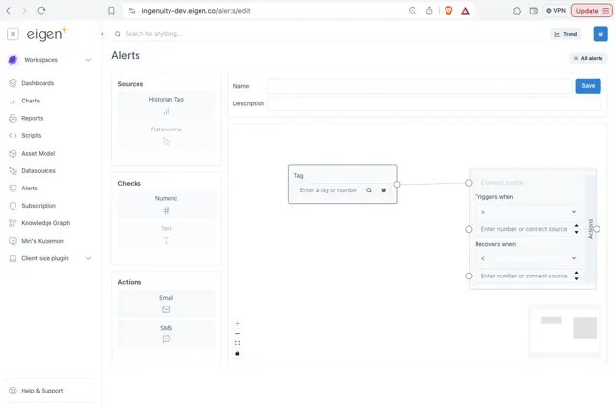
Task: Open Charts in sidebar
Action: (31, 101)
